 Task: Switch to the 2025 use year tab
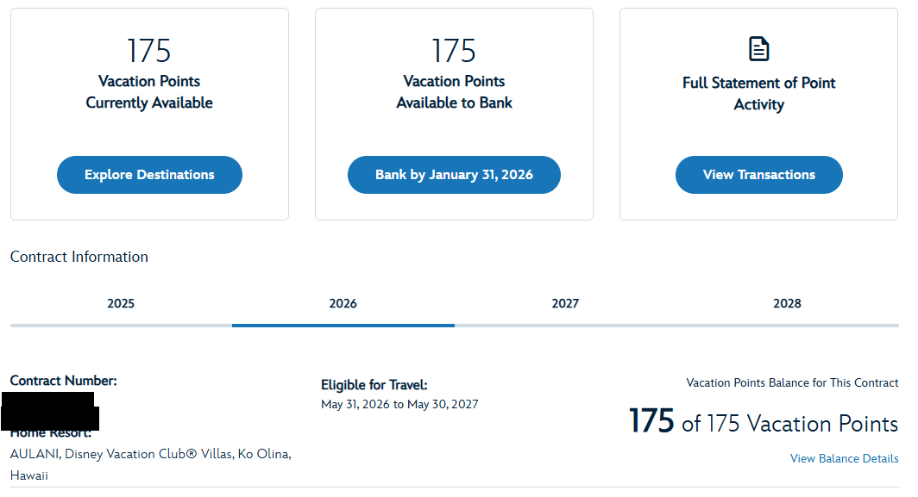[121, 303]
